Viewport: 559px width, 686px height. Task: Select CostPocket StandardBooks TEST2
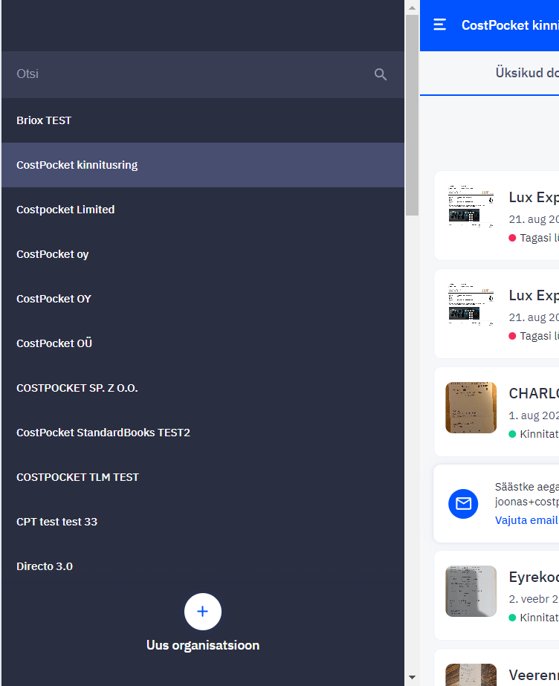pyautogui.click(x=203, y=433)
